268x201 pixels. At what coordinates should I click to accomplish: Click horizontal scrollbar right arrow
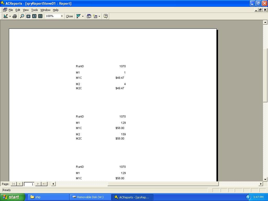261,184
